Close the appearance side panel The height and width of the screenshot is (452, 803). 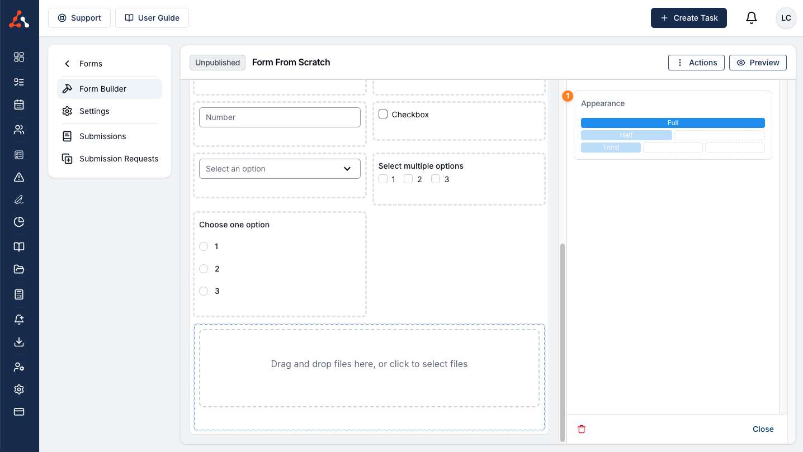click(763, 429)
